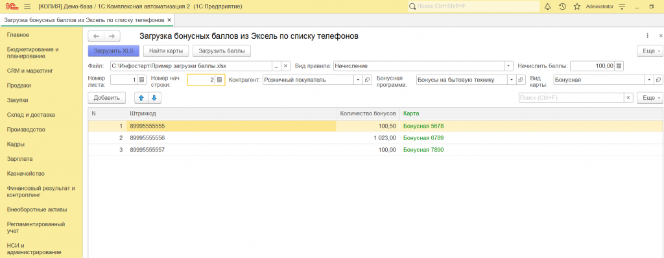Click the Номер нач строки field
This screenshot has width=664, height=258.
click(201, 80)
